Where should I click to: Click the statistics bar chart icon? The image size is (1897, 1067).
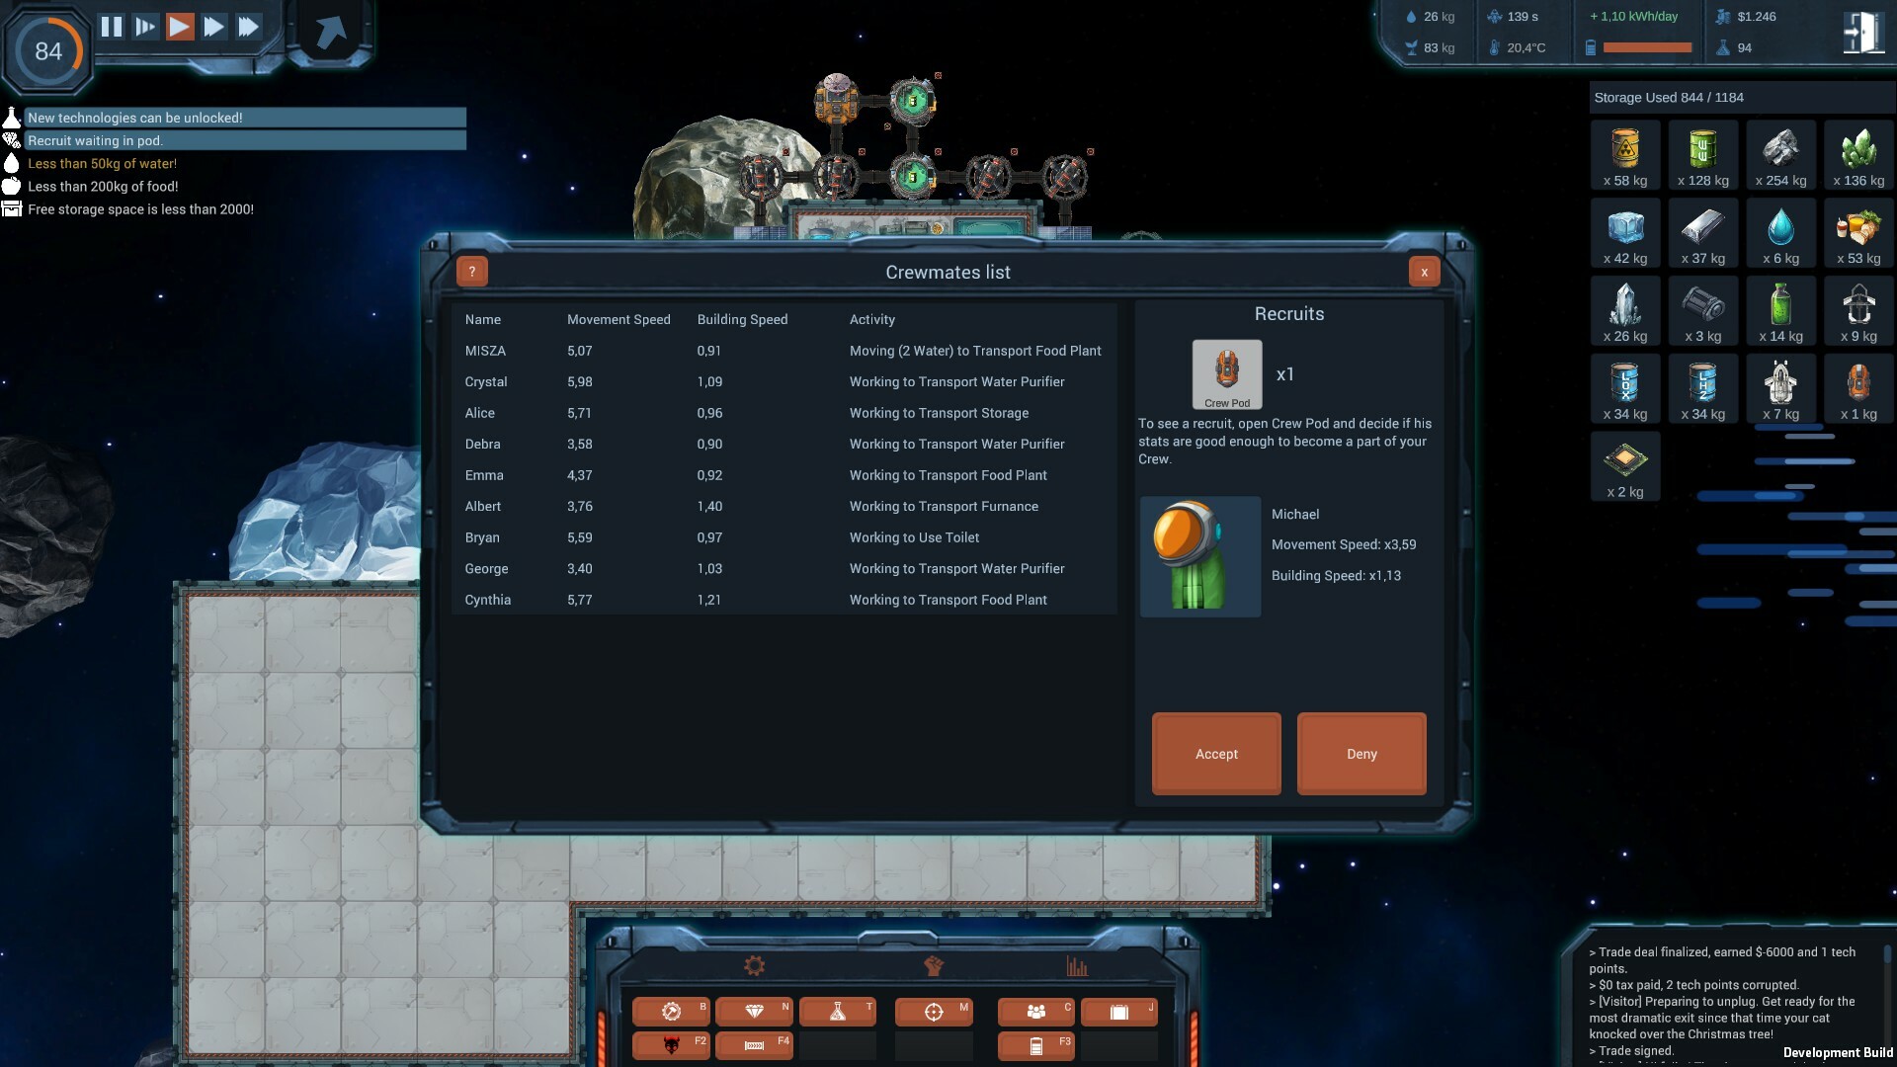[1079, 964]
